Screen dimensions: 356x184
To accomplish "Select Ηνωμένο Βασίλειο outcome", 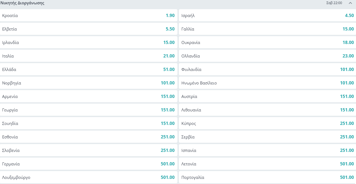I will click(268, 83).
